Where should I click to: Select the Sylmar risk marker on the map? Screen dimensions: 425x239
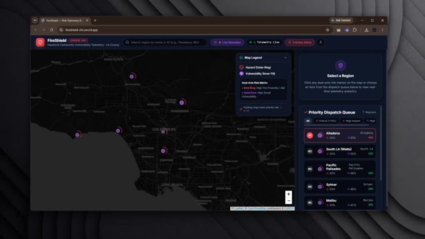[x=132, y=77]
